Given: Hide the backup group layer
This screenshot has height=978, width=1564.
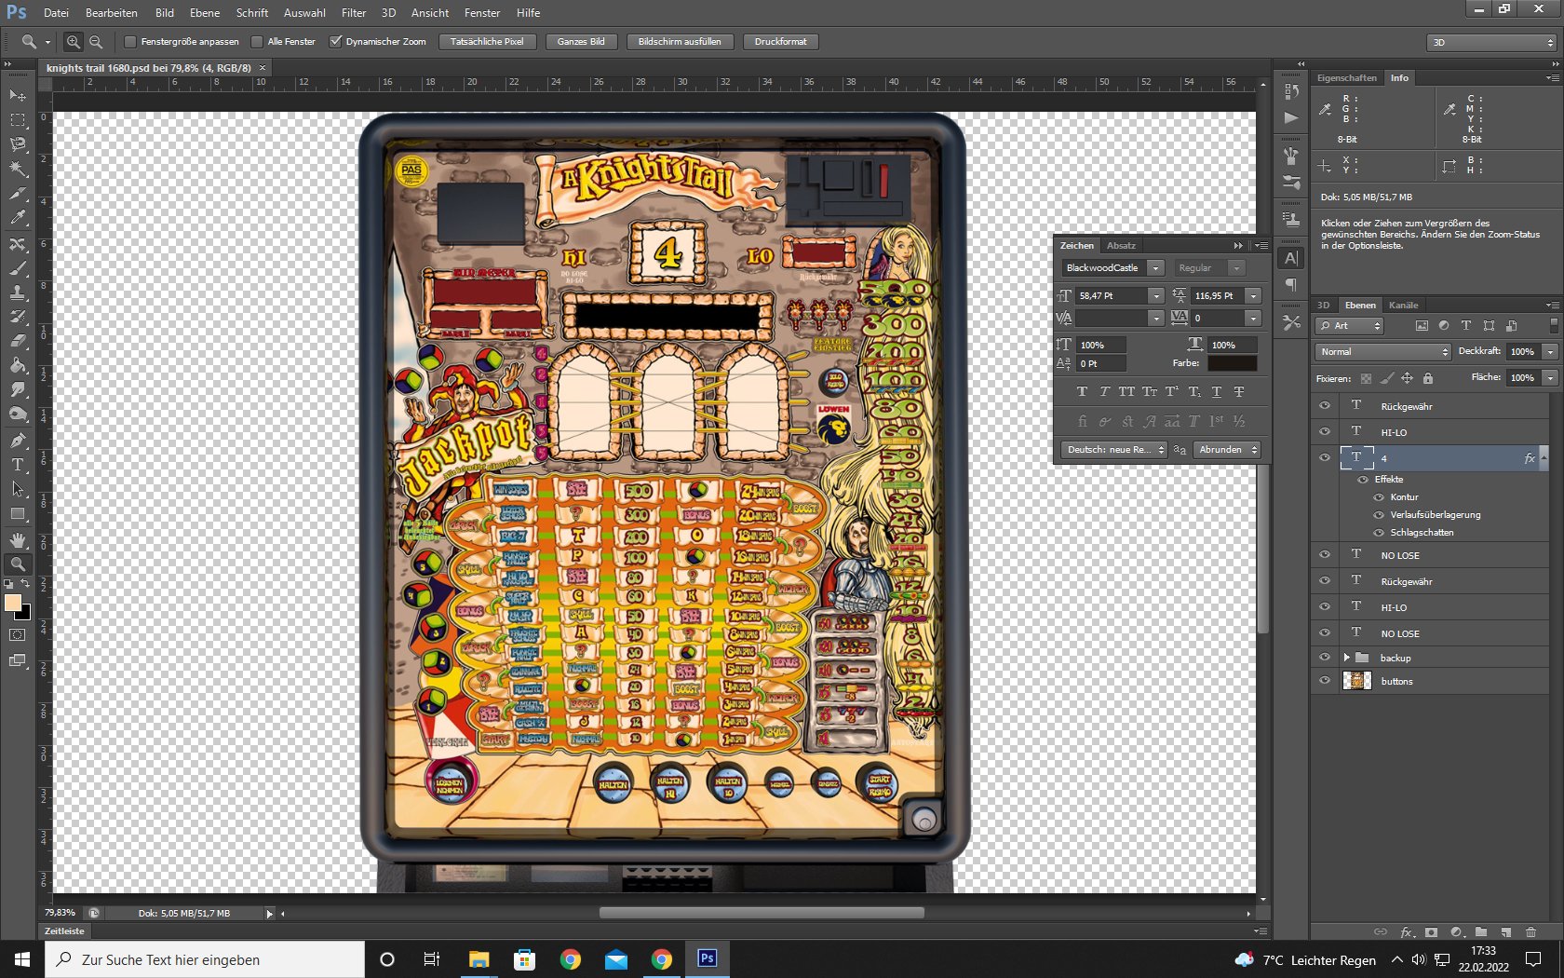Looking at the screenshot, I should click(1325, 658).
